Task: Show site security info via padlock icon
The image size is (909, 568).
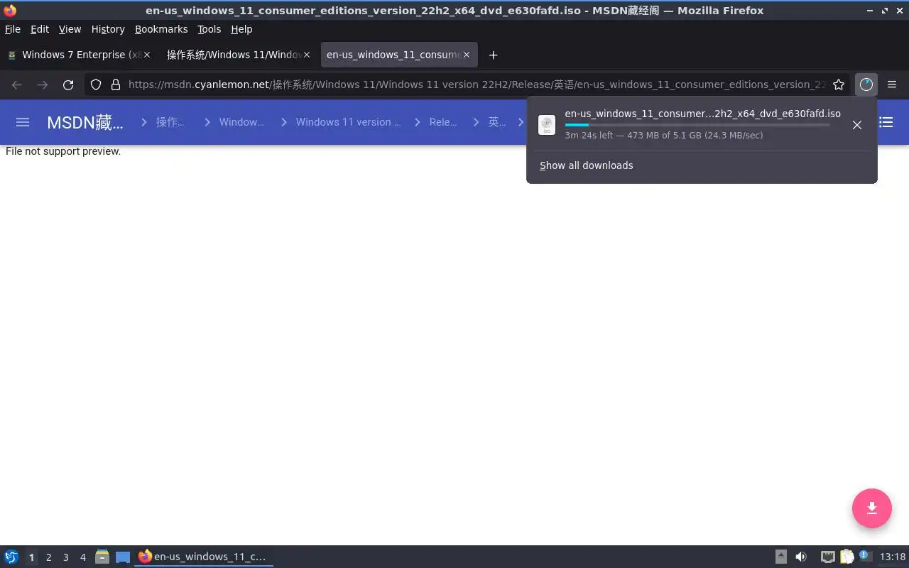Action: (116, 84)
